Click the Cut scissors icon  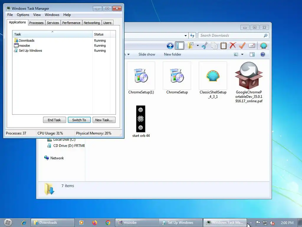coord(205,46)
